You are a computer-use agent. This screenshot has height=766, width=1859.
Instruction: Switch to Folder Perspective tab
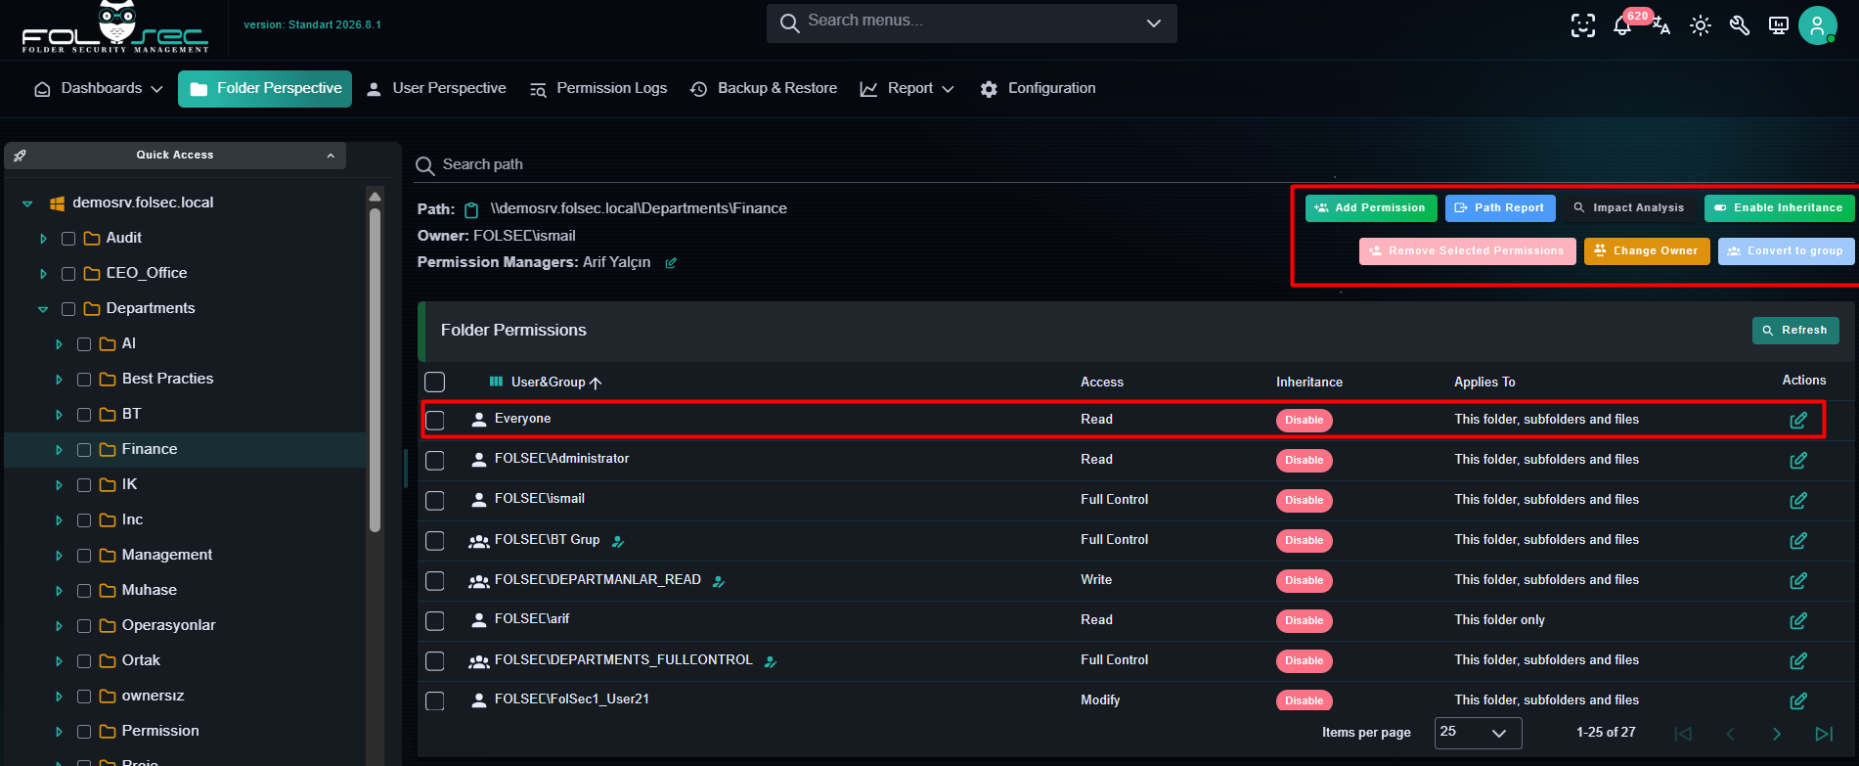pos(265,88)
